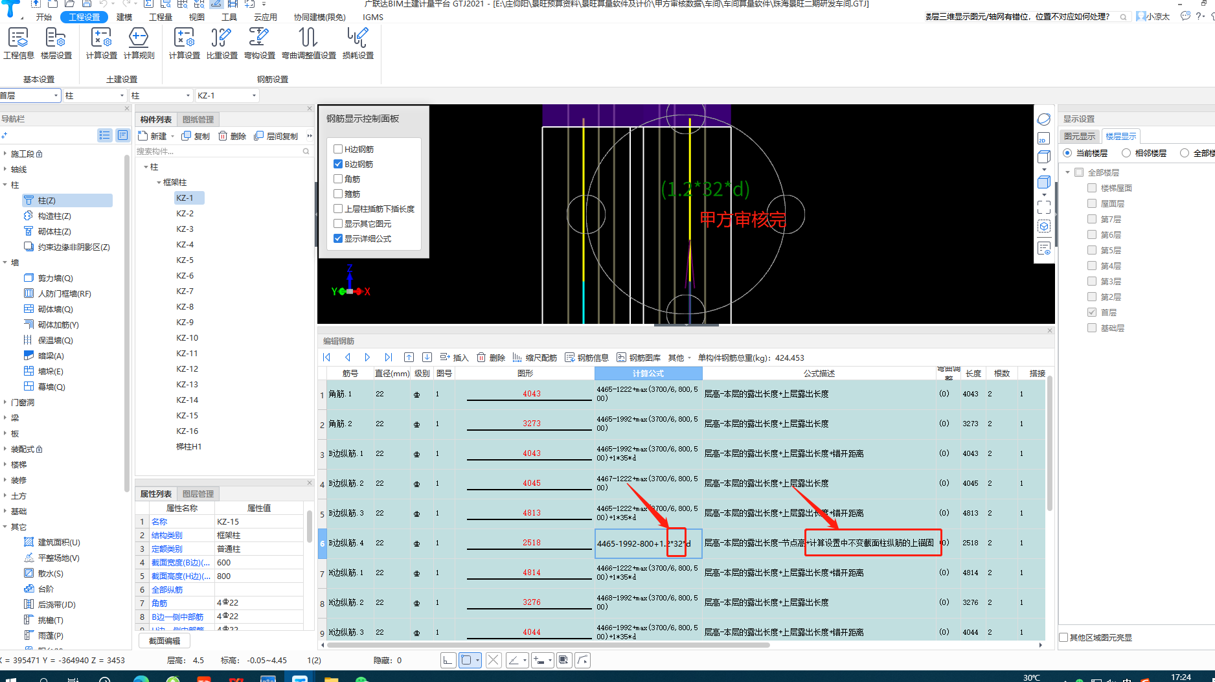The height and width of the screenshot is (682, 1215).
Task: Open 弯钩设置 hook settings icon
Action: click(x=259, y=43)
